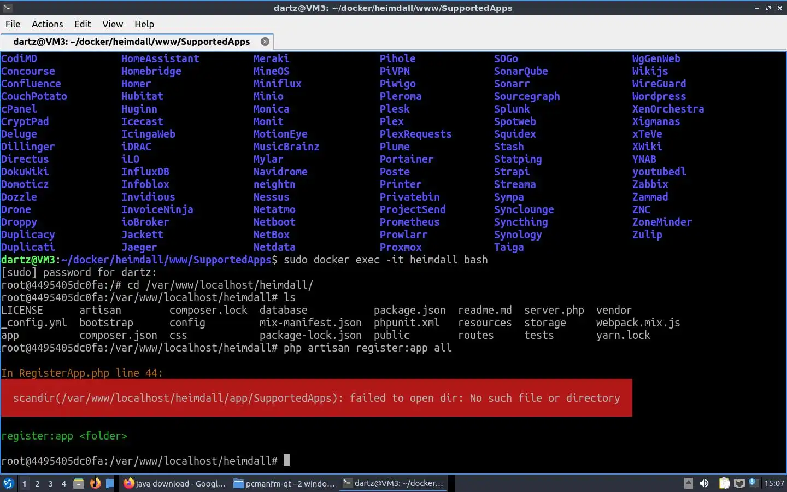The image size is (787, 492).
Task: Click the 'youtubedl' directory name
Action: (x=659, y=172)
